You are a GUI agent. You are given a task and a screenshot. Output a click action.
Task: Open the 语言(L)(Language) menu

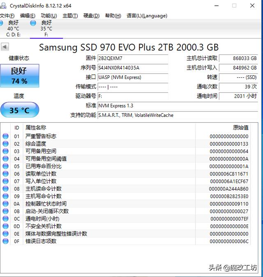click(147, 16)
